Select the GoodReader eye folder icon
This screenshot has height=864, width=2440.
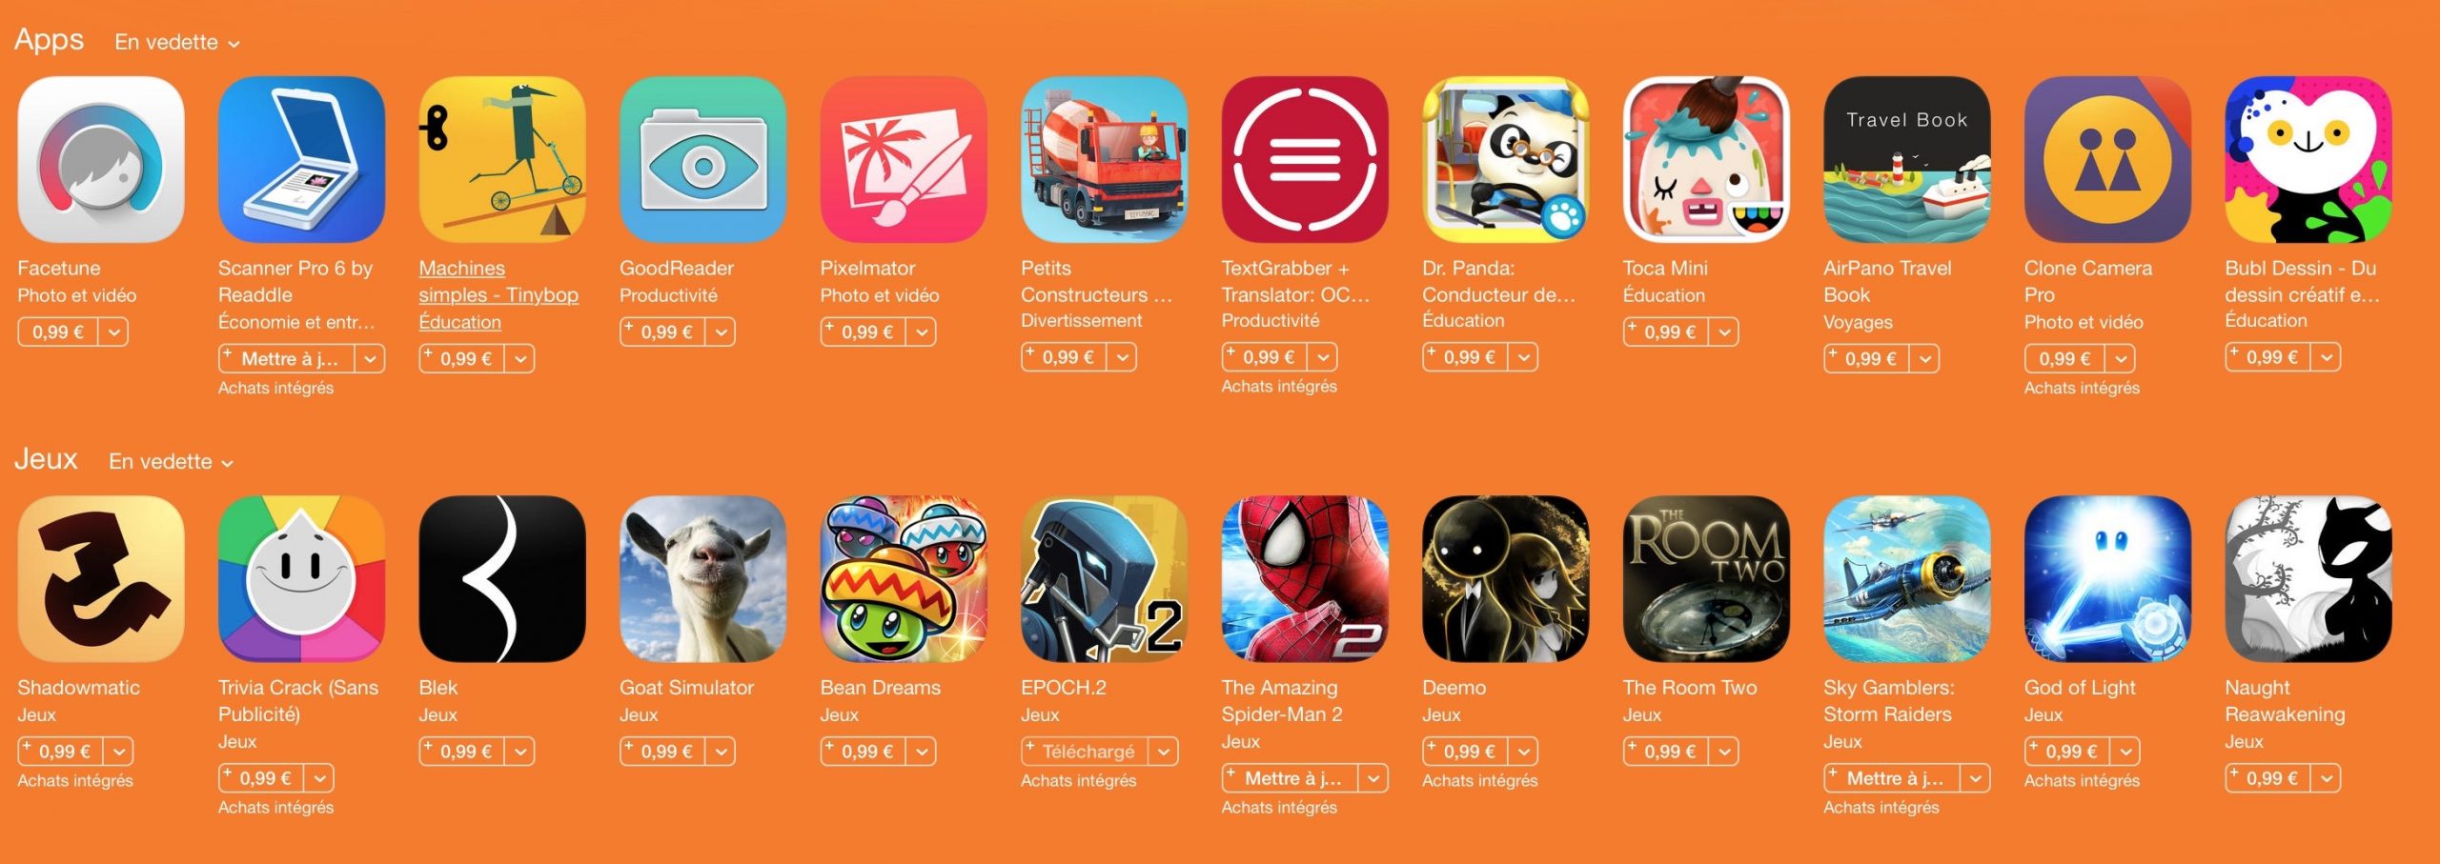point(703,159)
